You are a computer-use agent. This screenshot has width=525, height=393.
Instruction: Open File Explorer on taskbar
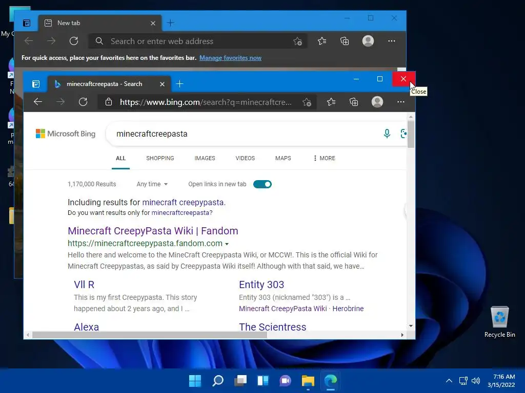pos(308,381)
